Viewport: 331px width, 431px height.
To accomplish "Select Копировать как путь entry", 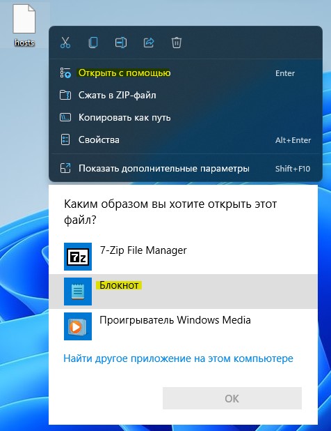I will 186,118.
